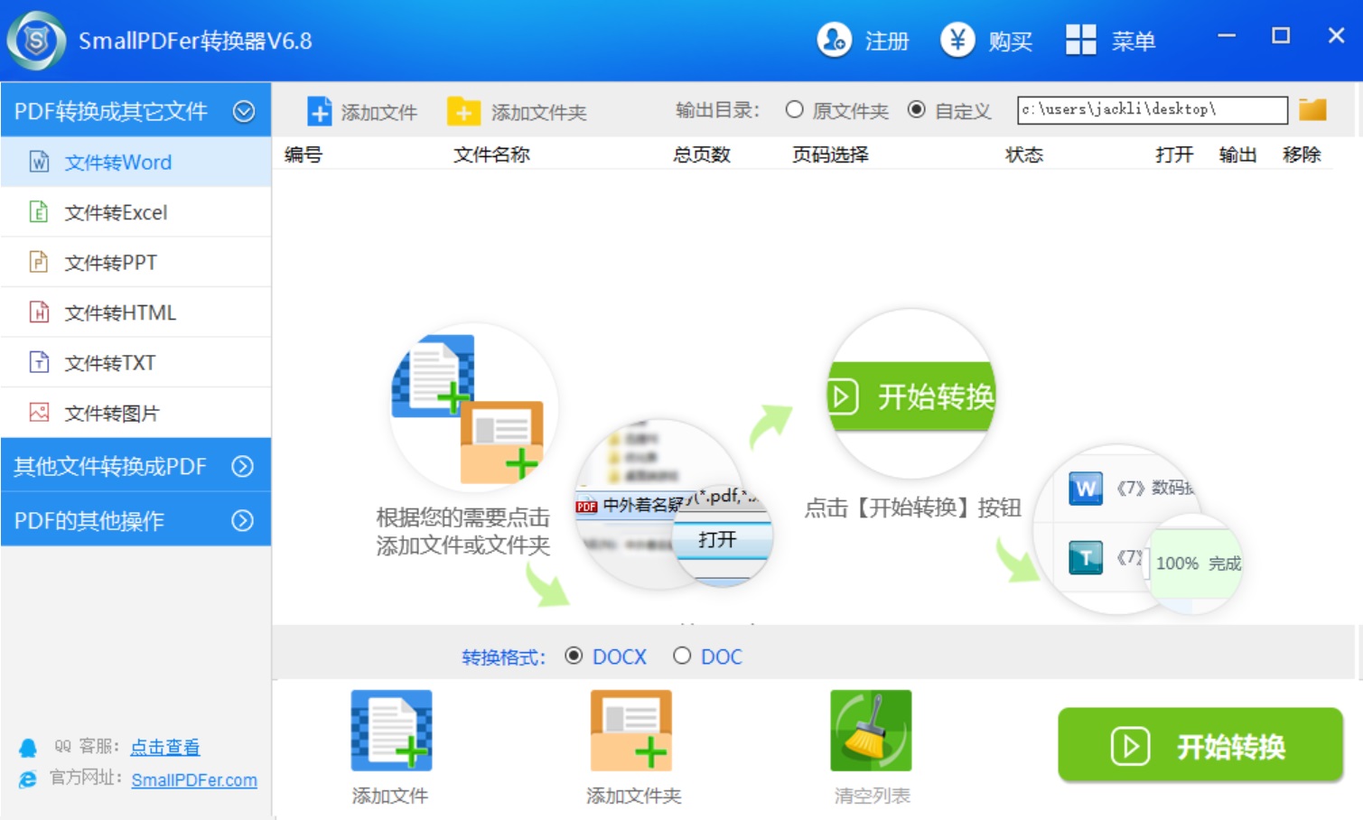The image size is (1363, 820).
Task: Open the 菜单 grid menu icon
Action: pyautogui.click(x=1080, y=40)
